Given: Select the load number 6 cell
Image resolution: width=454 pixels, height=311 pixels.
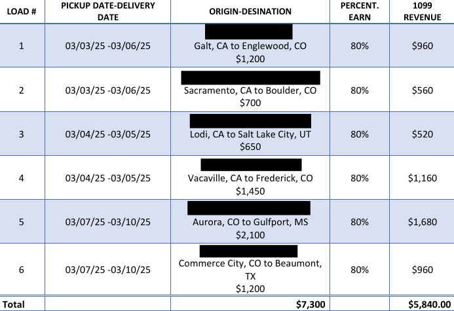Looking at the screenshot, I should (22, 269).
